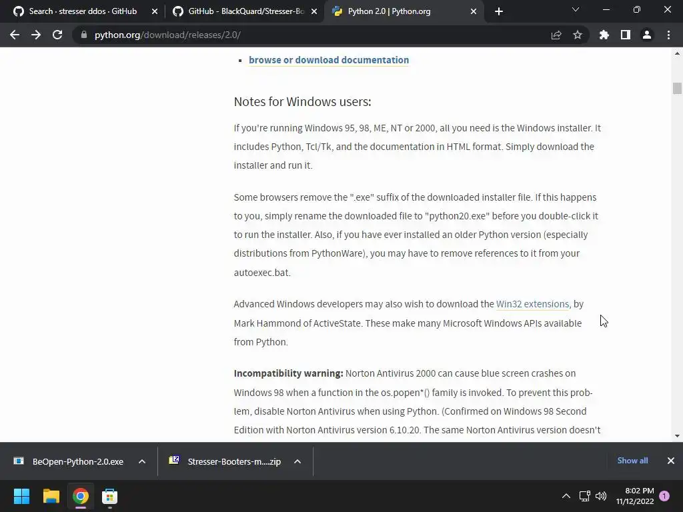Open Chrome three-dot menu
The height and width of the screenshot is (512, 683).
tap(668, 35)
